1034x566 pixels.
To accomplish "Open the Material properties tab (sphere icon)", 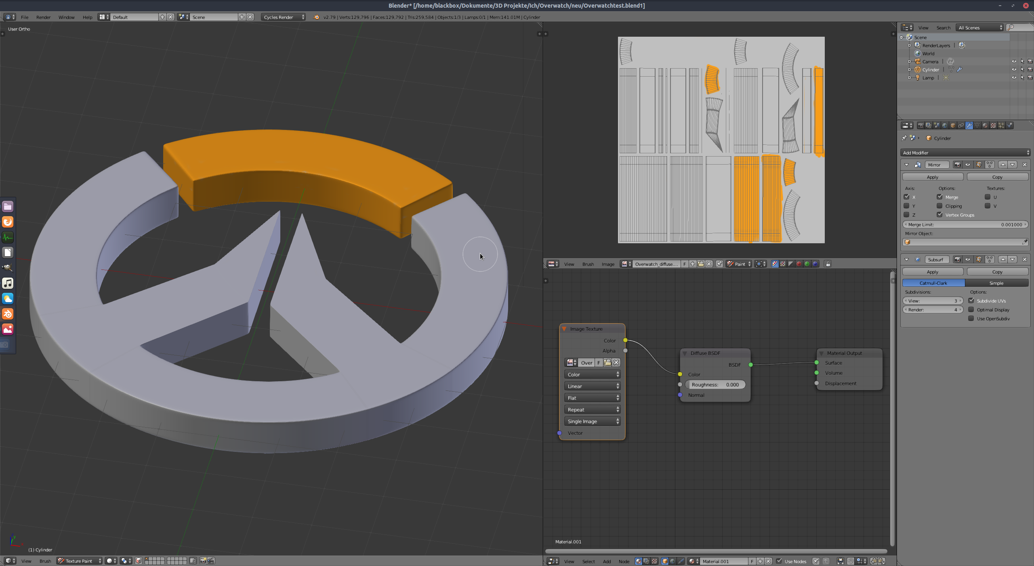I will (985, 125).
